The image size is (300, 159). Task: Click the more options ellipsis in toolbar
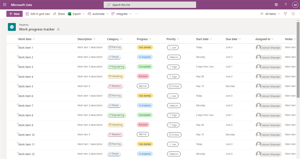tap(137, 14)
